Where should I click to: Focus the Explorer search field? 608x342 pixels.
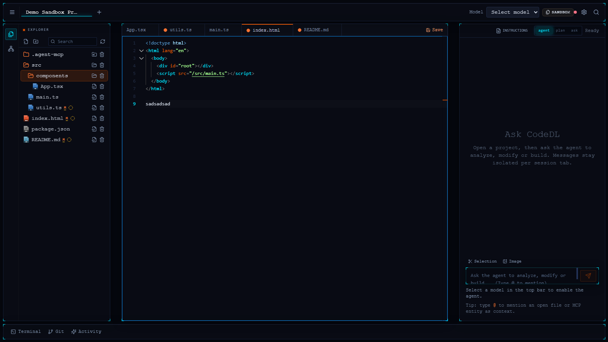coord(73,41)
